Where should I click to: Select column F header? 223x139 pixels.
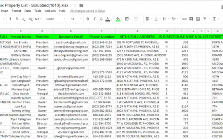click(x=102, y=31)
